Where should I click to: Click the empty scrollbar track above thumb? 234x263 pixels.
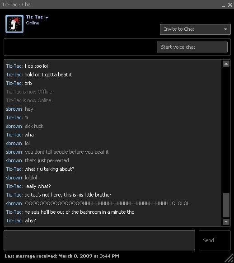coord(226,130)
